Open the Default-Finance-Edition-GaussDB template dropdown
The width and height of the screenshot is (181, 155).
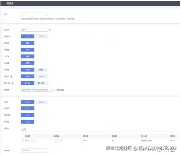point(37,90)
